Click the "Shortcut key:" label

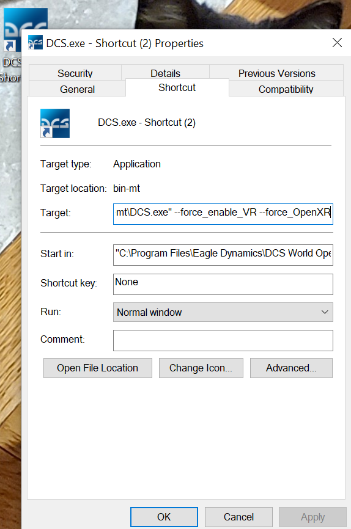coord(68,283)
